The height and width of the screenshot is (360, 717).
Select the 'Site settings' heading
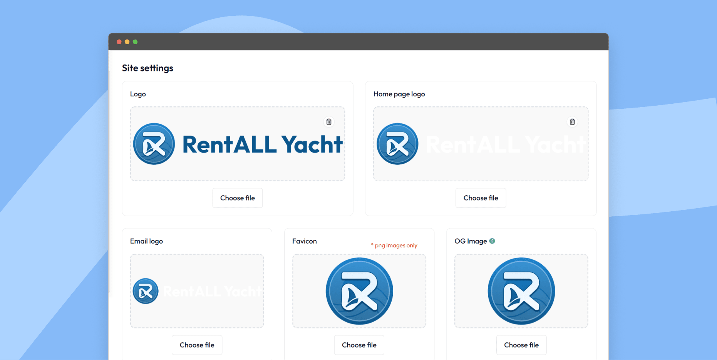click(x=147, y=68)
